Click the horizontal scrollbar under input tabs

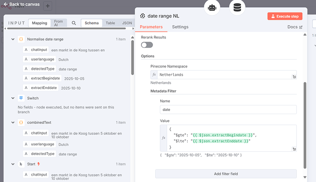[66, 28]
